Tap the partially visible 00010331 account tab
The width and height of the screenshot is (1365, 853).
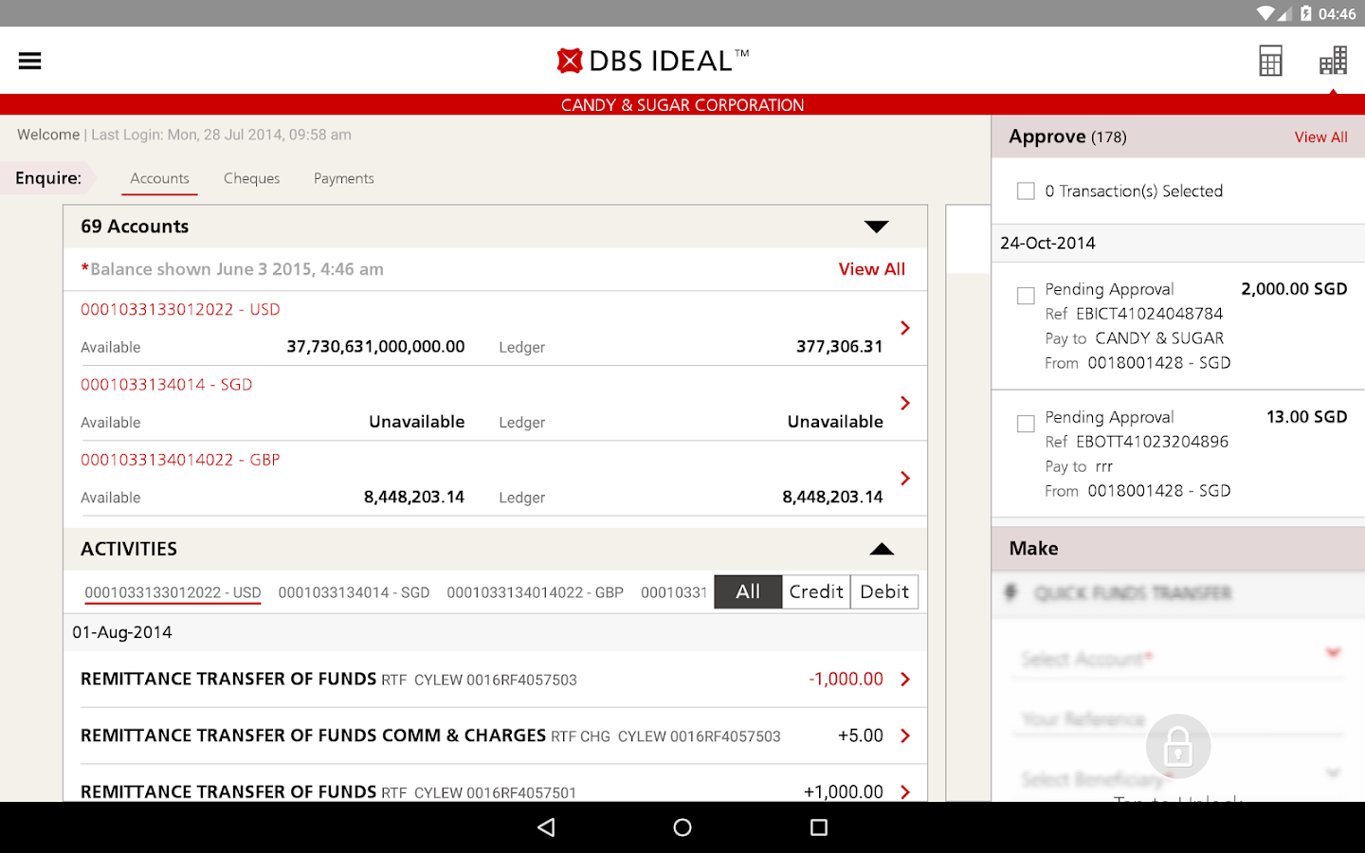click(x=674, y=592)
